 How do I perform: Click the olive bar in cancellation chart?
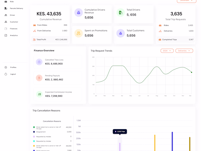pyautogui.click(x=190, y=144)
